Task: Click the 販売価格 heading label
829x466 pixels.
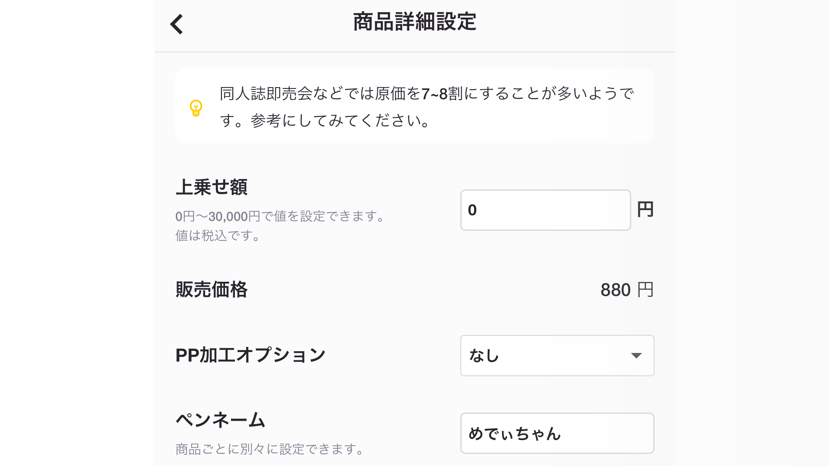Action: click(x=212, y=290)
